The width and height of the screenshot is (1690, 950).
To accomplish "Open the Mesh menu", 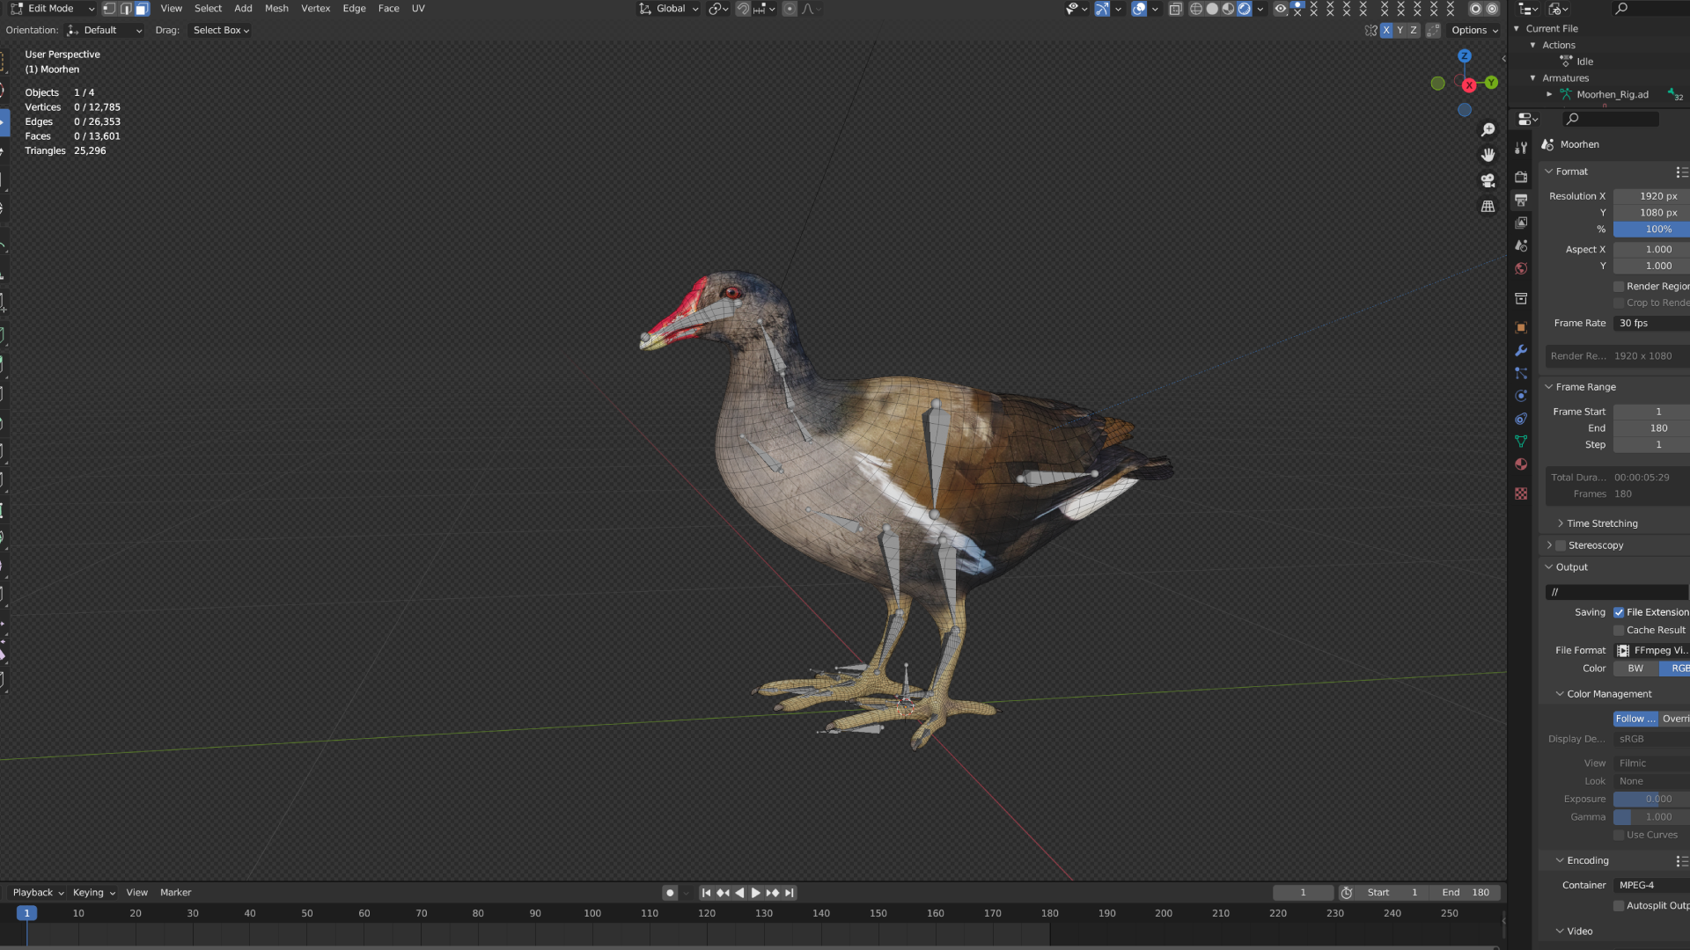I will (276, 9).
